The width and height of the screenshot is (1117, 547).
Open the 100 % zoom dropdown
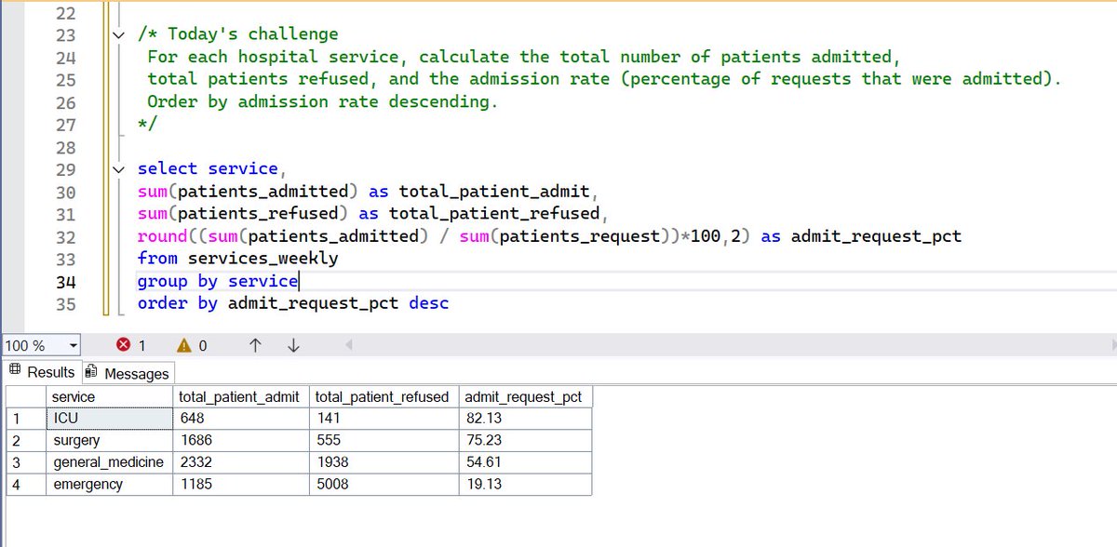(x=73, y=345)
